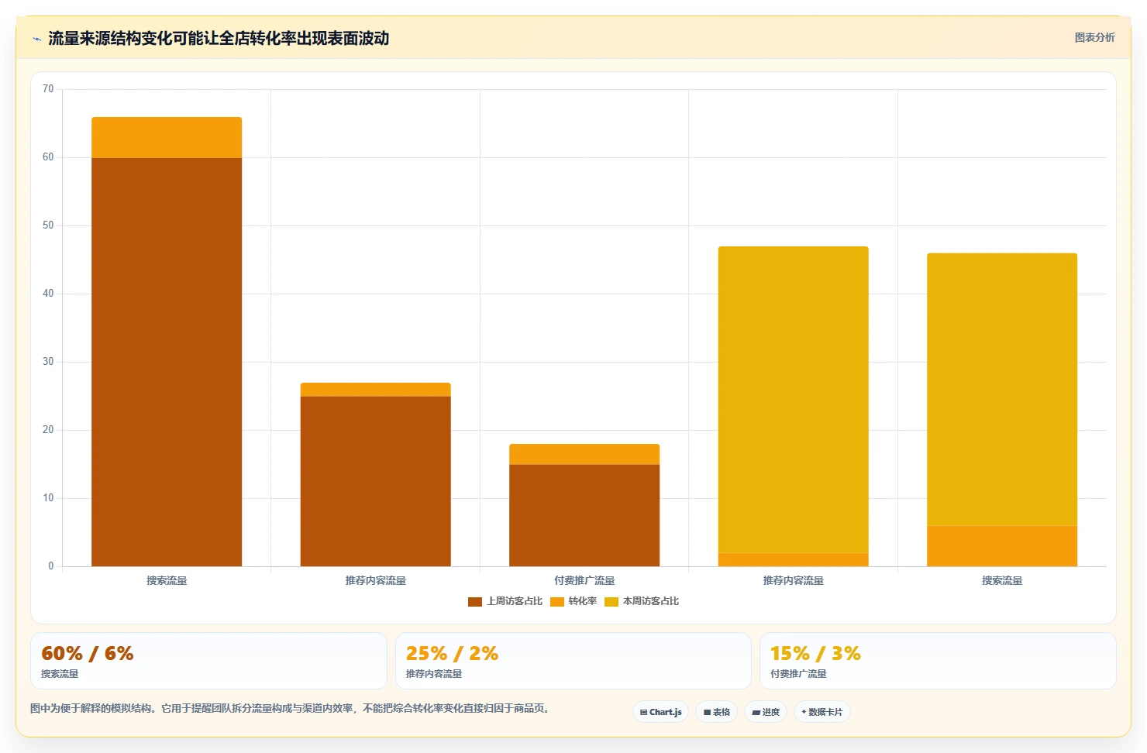Select the 进度 chip
The width and height of the screenshot is (1147, 753).
(x=766, y=712)
